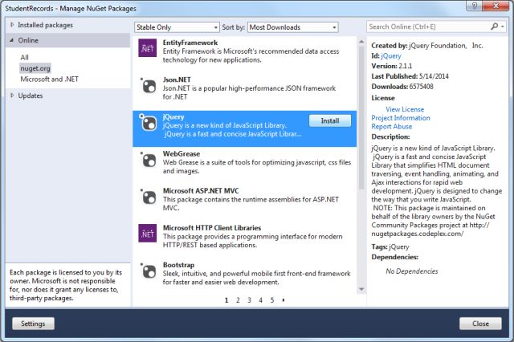Screen dimensions: 514x342
Task: Click the Created by jQuery Foundation text
Action: click(x=427, y=46)
